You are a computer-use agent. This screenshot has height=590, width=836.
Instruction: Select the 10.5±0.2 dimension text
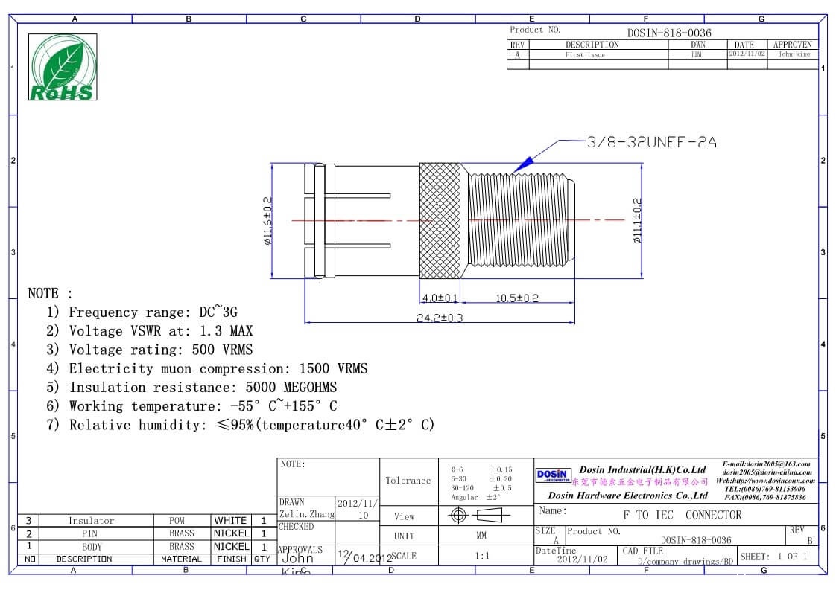[516, 298]
